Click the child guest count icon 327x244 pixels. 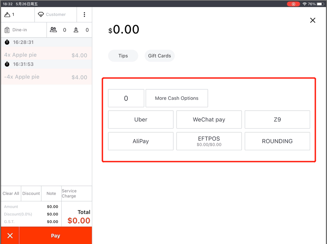click(76, 30)
